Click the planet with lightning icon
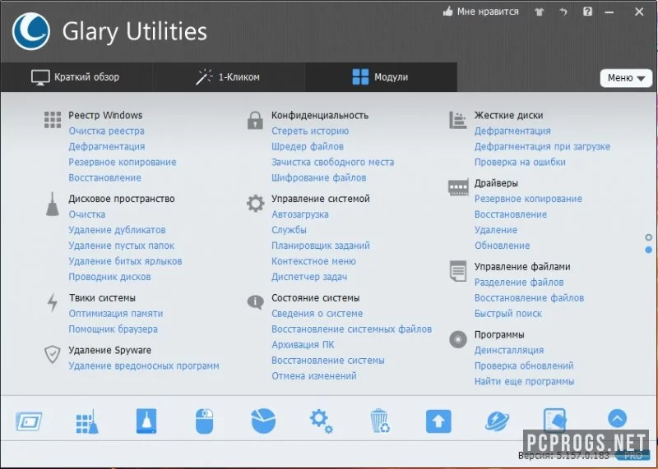658x469 pixels. click(498, 421)
